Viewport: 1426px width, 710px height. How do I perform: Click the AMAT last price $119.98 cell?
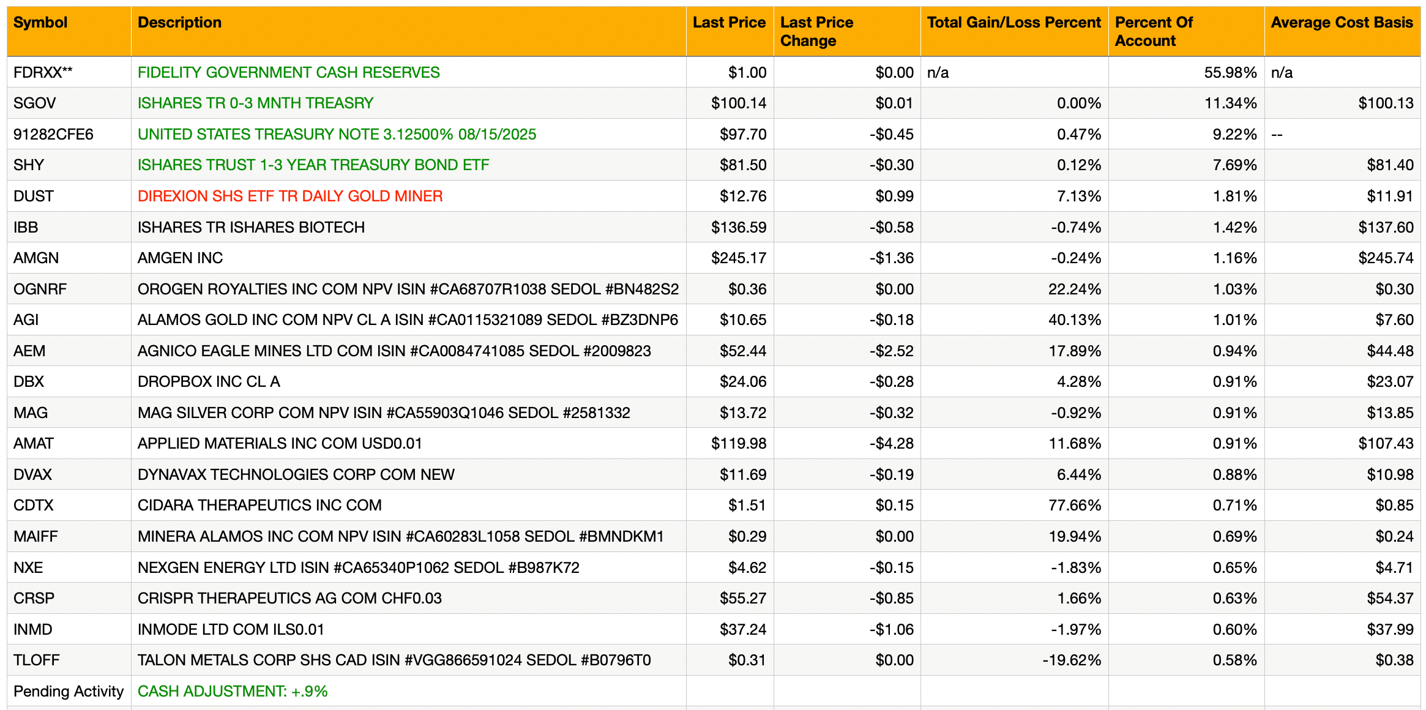click(x=730, y=444)
